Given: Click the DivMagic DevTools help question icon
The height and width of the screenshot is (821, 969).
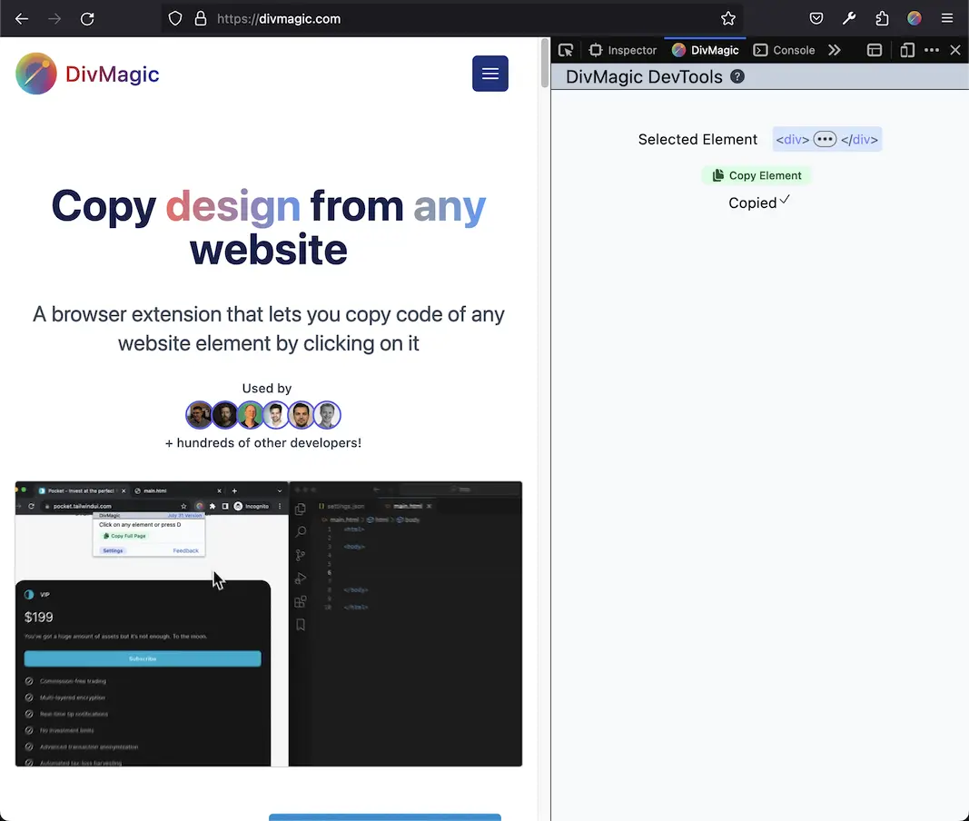Looking at the screenshot, I should 737,76.
